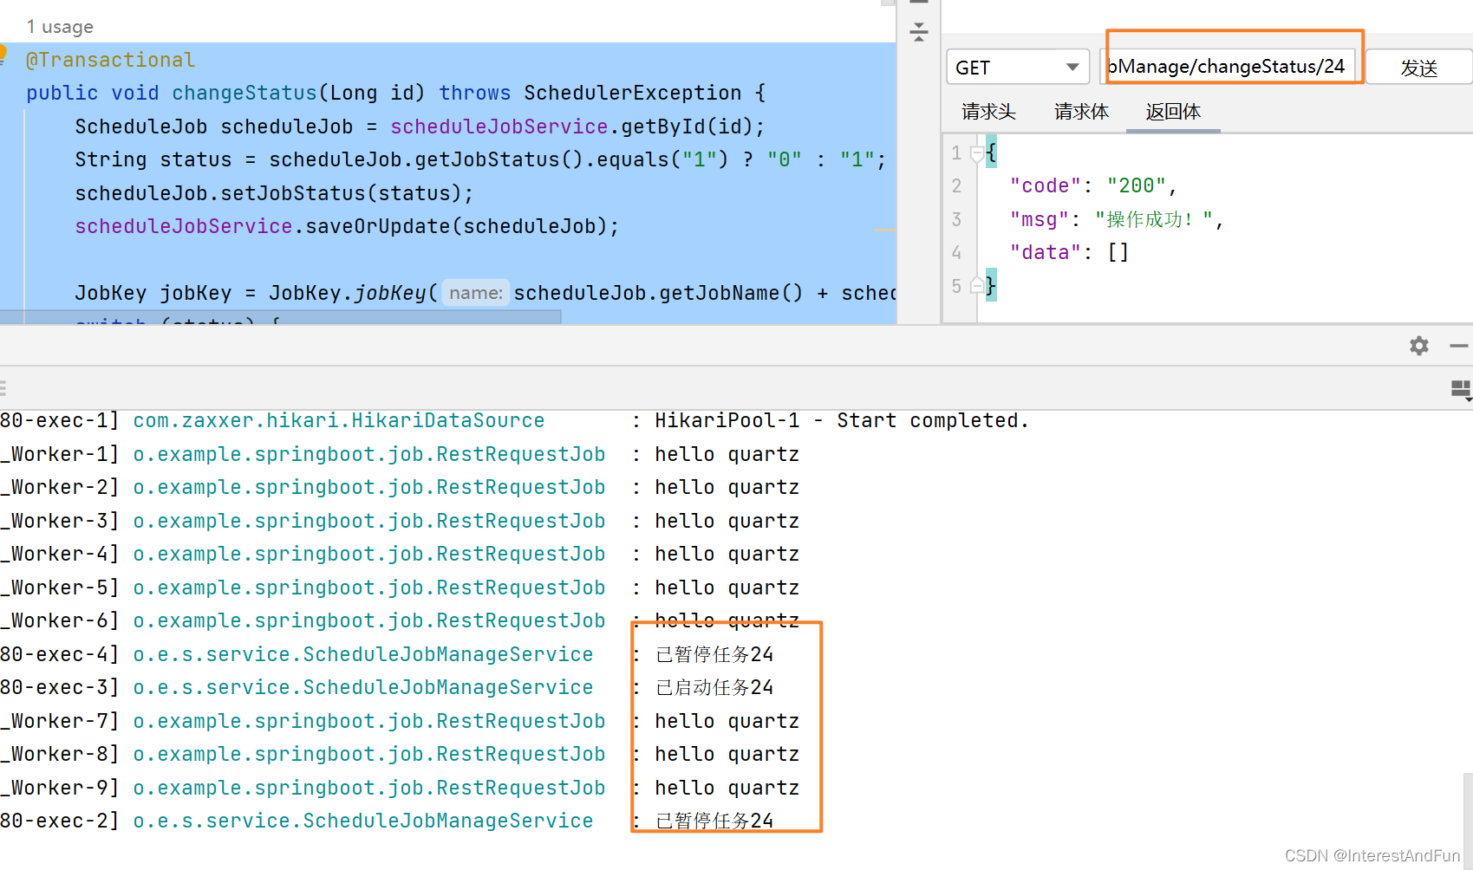Switch to the 请求头 tab
The image size is (1473, 870).
[988, 112]
